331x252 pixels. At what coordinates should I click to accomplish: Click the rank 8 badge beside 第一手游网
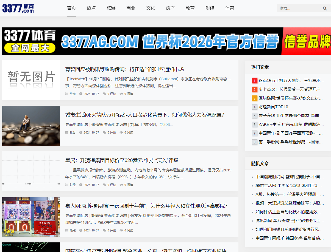click(x=255, y=142)
